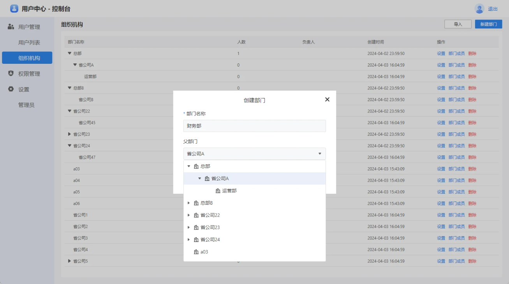Click building icon next to 省公司24 in dropdown
Viewport: 509px width, 284px height.
(x=196, y=240)
